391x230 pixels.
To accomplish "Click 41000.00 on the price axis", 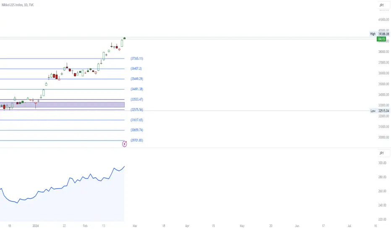I will (x=383, y=20).
